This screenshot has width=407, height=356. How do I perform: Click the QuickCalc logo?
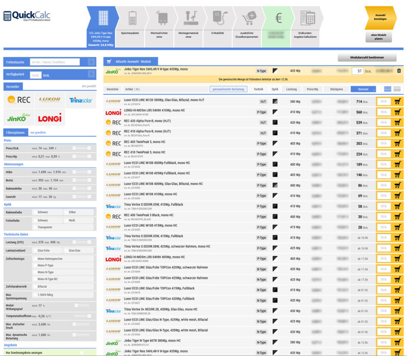pyautogui.click(x=27, y=16)
